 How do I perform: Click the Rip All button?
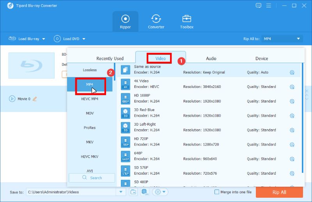[x=279, y=192]
